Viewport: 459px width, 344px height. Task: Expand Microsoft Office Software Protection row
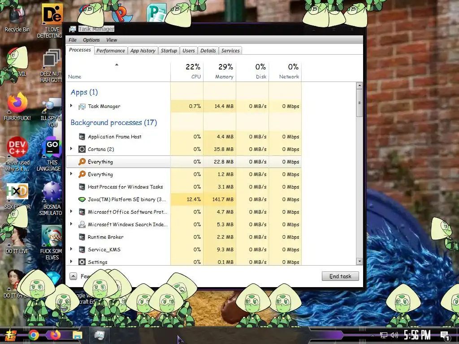coord(71,211)
